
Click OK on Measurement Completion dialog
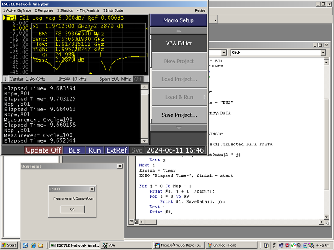coord(72,209)
